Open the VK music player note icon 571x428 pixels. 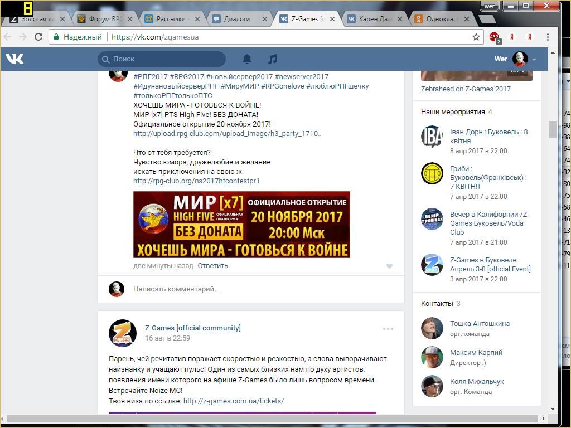tap(272, 59)
